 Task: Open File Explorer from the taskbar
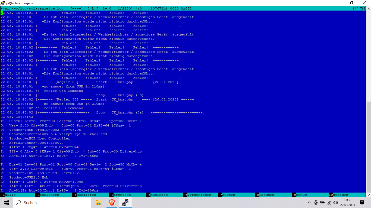98,203
